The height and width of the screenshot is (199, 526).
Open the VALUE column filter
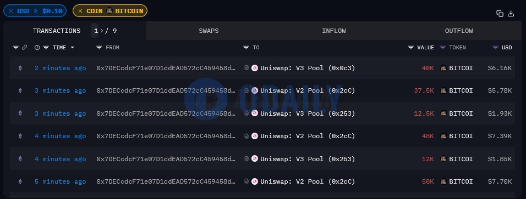pos(410,48)
